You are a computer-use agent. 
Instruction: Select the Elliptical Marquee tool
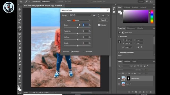coord(20,13)
